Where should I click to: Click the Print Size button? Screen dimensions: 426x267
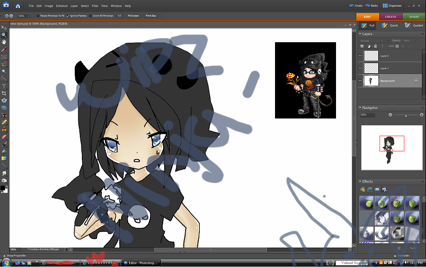[151, 16]
